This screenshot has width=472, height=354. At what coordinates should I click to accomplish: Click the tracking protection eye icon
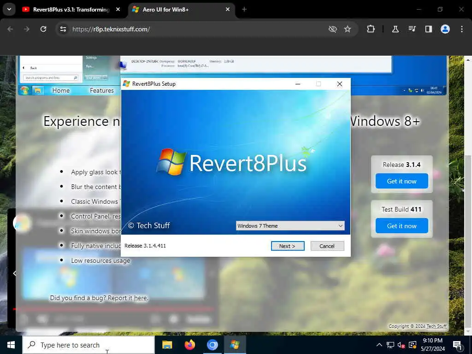coord(333,29)
